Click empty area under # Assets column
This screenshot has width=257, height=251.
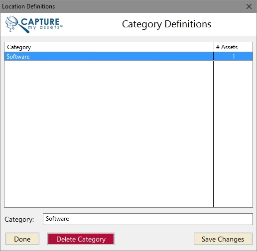(233, 133)
